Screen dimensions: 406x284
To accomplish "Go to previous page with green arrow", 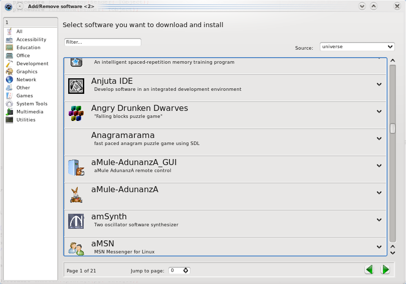I will coord(369,270).
